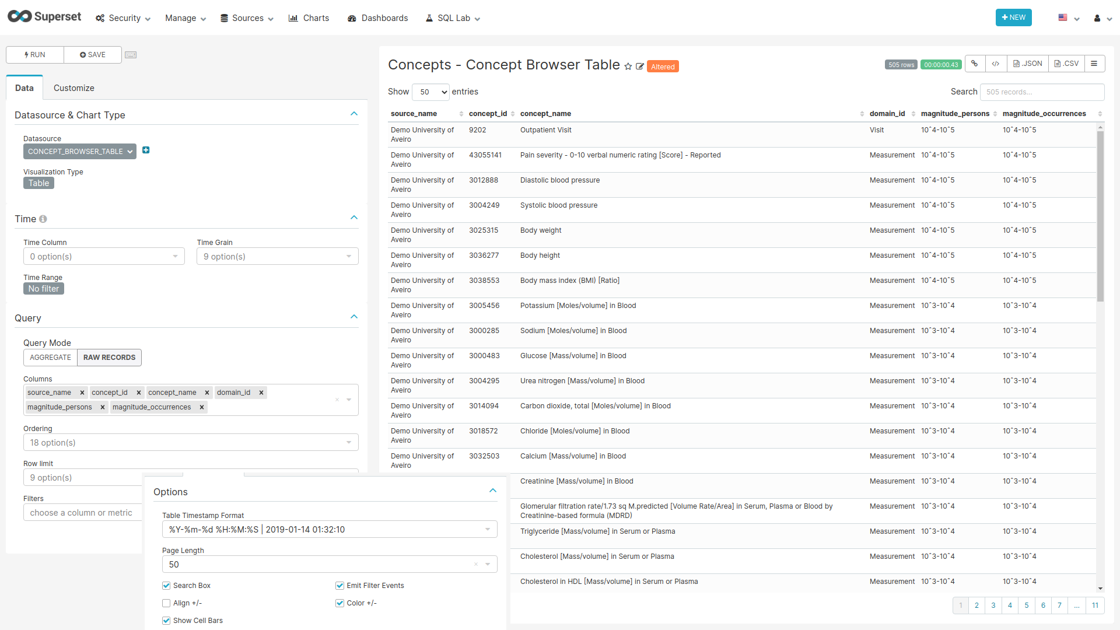The width and height of the screenshot is (1120, 630).
Task: Open the Table Timestamp Format dropdown
Action: (x=330, y=530)
